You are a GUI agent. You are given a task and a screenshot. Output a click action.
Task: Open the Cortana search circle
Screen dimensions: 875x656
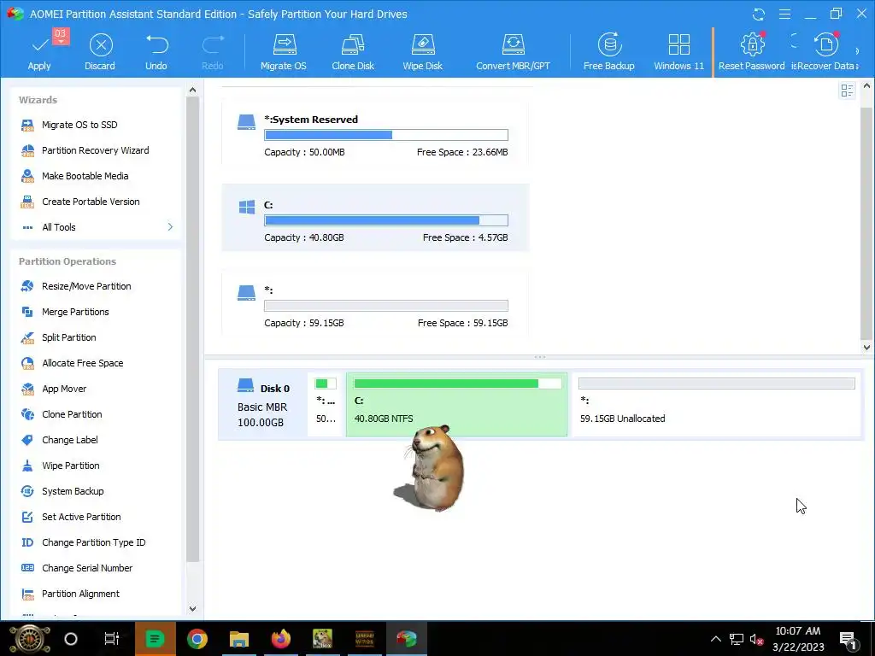[x=71, y=639]
